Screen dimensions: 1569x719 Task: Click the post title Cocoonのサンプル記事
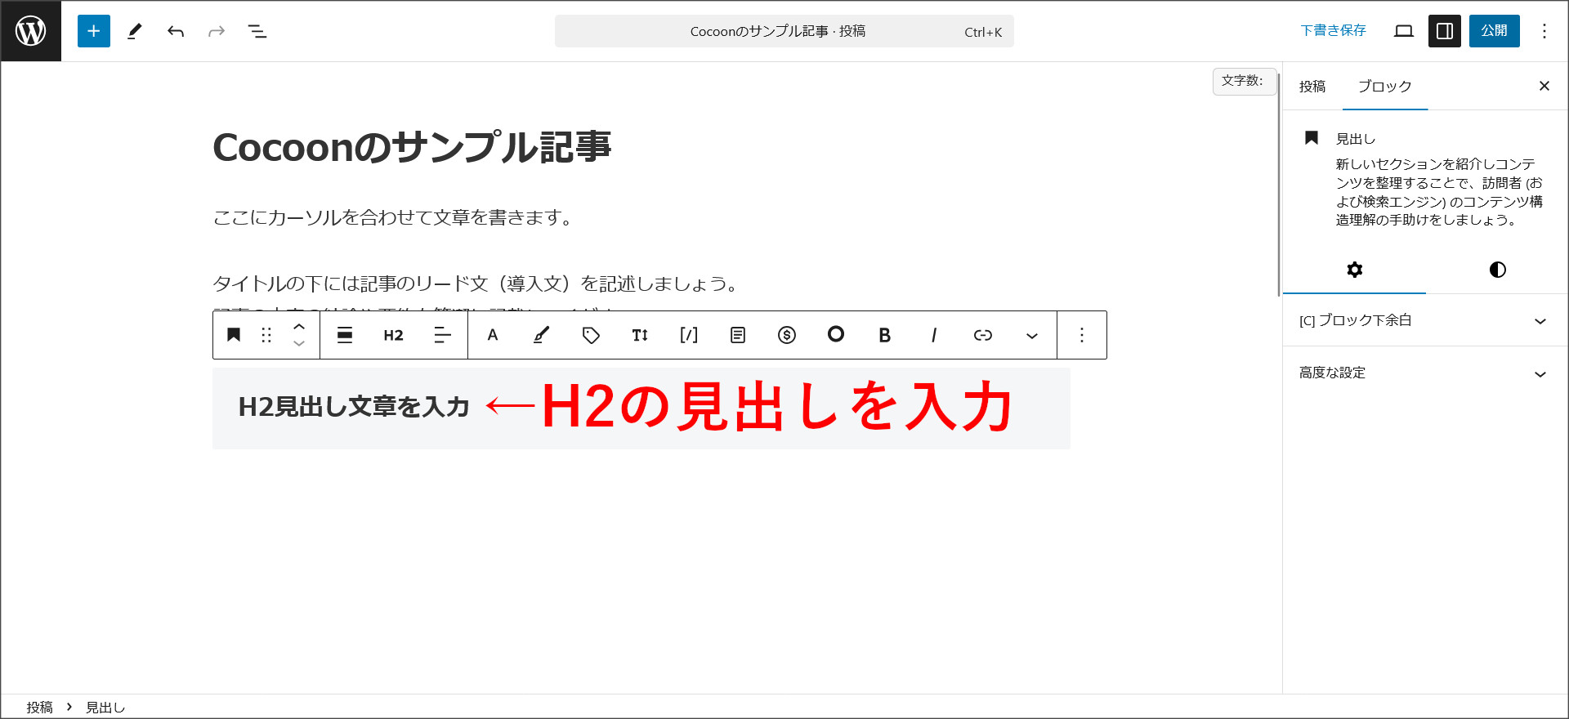413,147
